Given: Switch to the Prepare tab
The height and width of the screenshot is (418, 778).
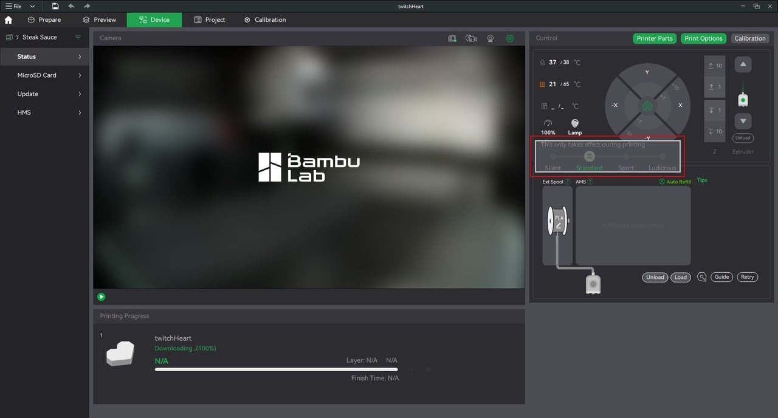Looking at the screenshot, I should coord(44,19).
